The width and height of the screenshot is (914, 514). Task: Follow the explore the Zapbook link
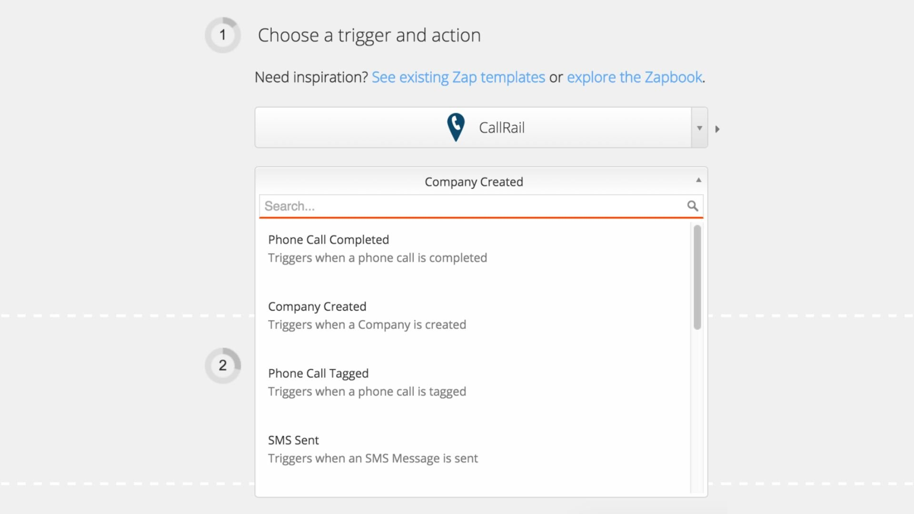635,77
